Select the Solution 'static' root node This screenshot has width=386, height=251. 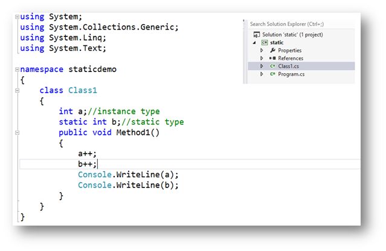tap(292, 34)
